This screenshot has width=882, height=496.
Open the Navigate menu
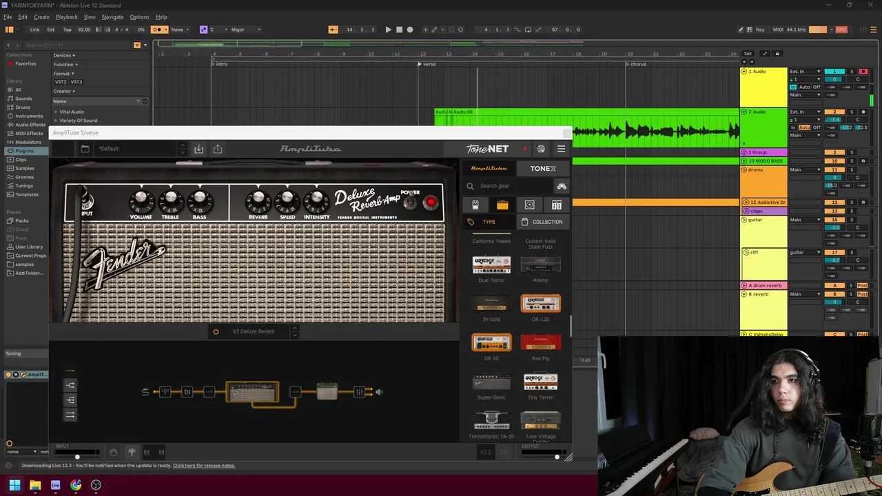(x=112, y=17)
